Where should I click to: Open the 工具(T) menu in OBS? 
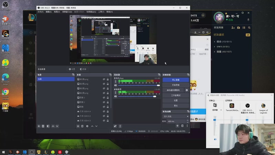[101, 12]
